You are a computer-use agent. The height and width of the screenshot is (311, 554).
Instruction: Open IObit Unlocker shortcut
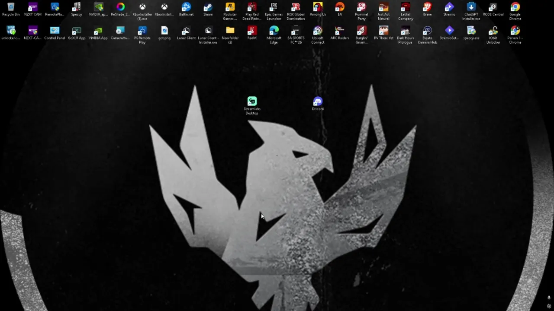click(x=493, y=35)
